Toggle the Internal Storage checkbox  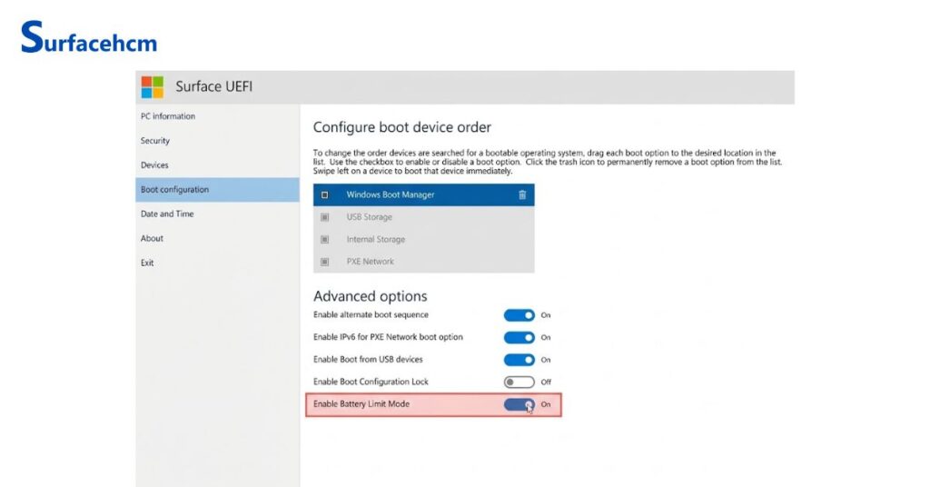point(324,240)
